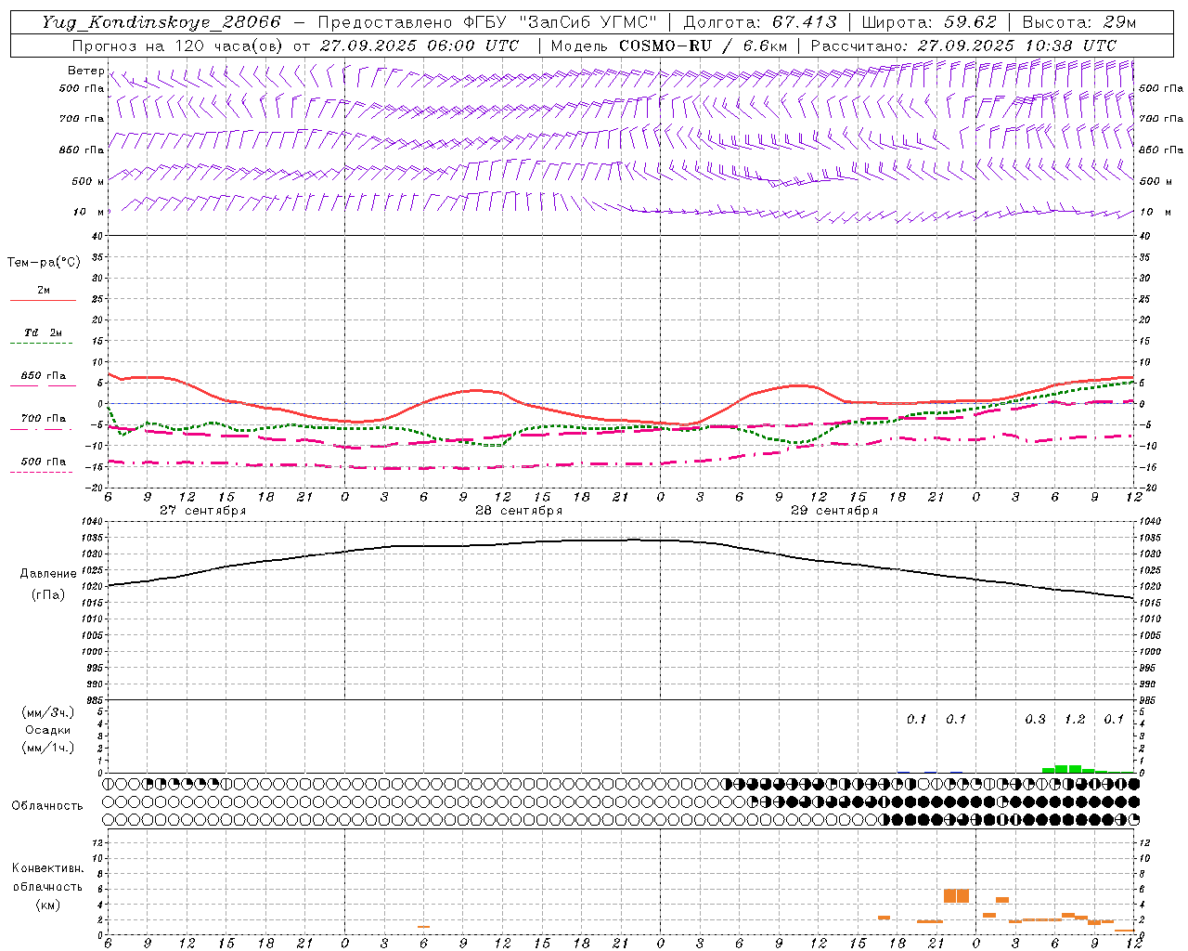
Task: Click the tallest orange convective cloud bar
Action: coord(956,895)
